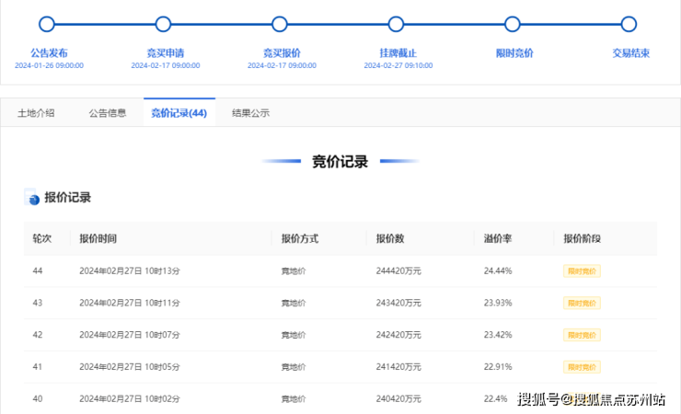Click the 限时竞价 tag in round 43

582,303
